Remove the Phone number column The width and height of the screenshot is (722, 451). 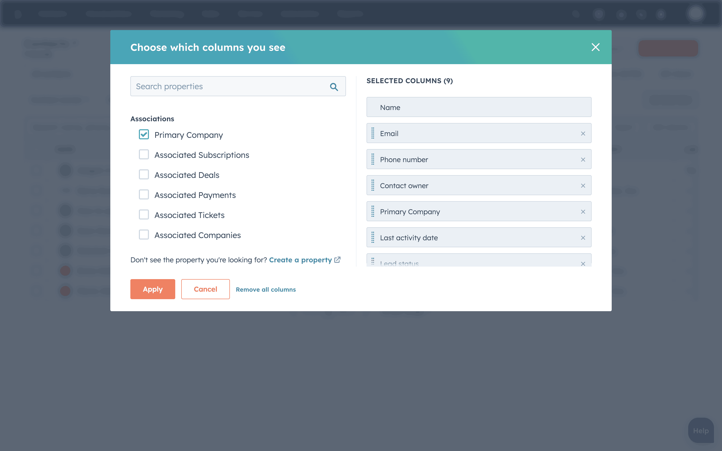(x=583, y=160)
